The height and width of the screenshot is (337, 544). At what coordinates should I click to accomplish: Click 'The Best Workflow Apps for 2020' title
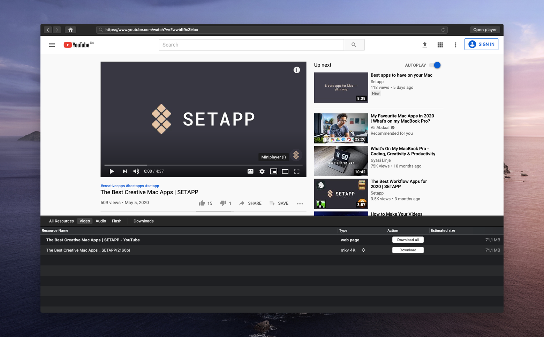399,184
